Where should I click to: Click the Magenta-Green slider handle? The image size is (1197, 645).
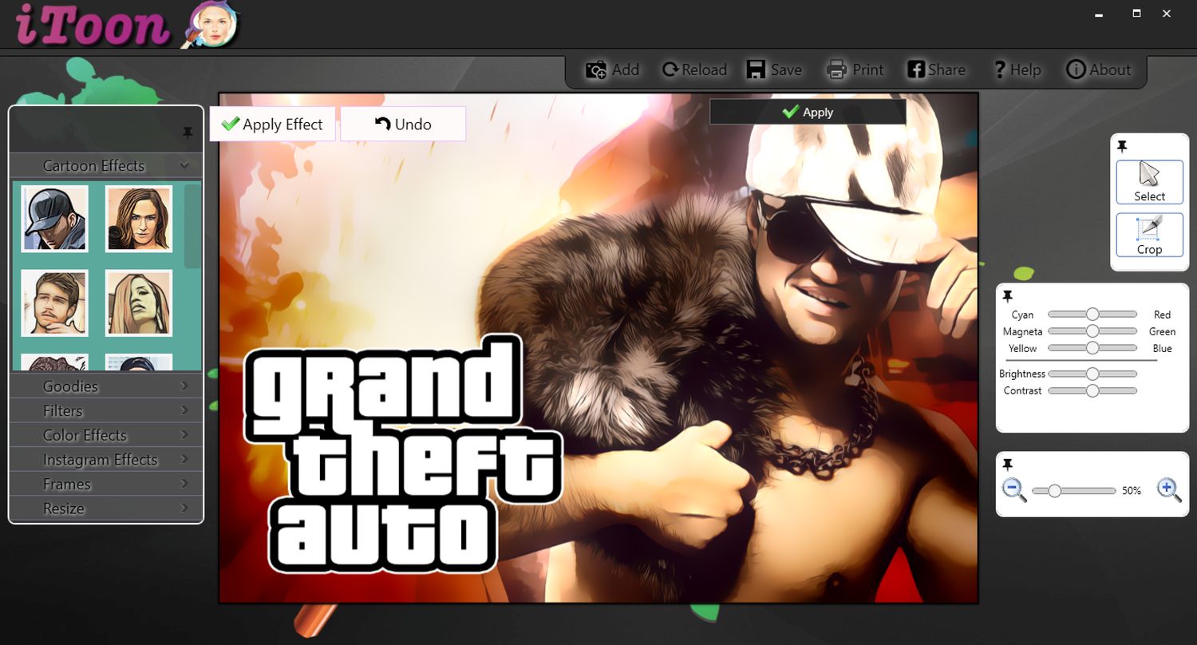pyautogui.click(x=1092, y=331)
